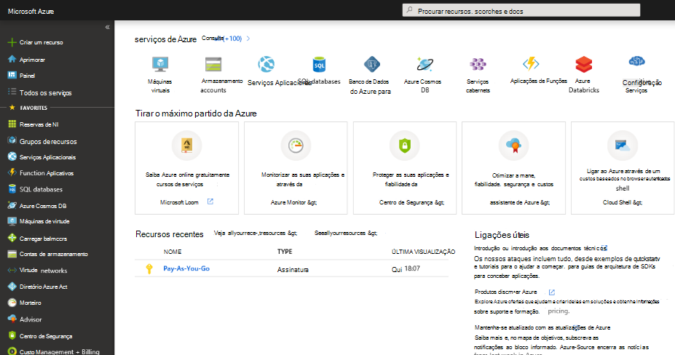Click the assistente de Azure link
Viewport: 675px width, 355px height.
520,202
